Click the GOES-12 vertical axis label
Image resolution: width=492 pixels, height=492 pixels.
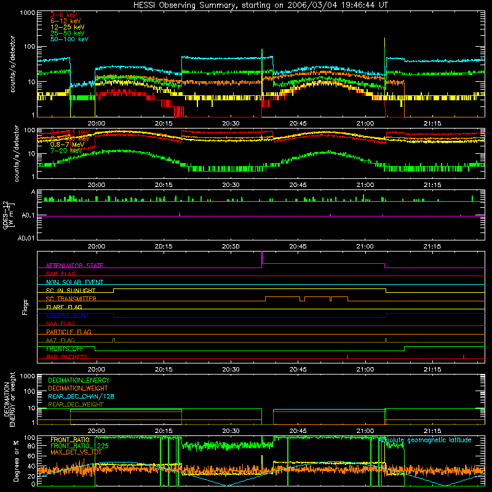point(8,215)
